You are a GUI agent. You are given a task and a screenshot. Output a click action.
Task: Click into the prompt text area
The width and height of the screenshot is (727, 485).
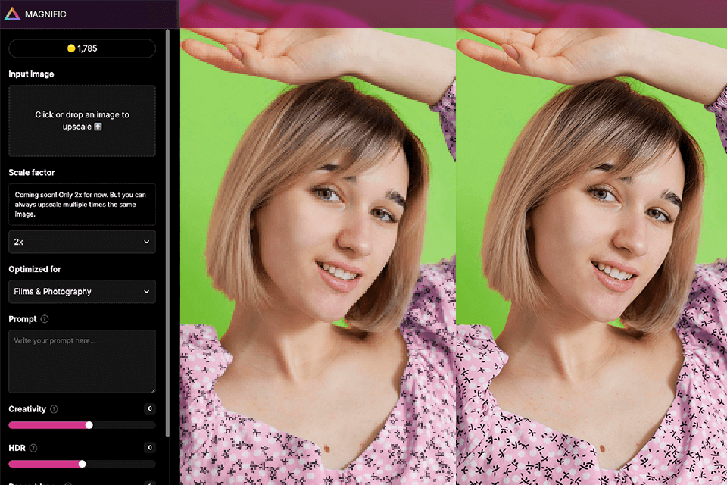(82, 361)
